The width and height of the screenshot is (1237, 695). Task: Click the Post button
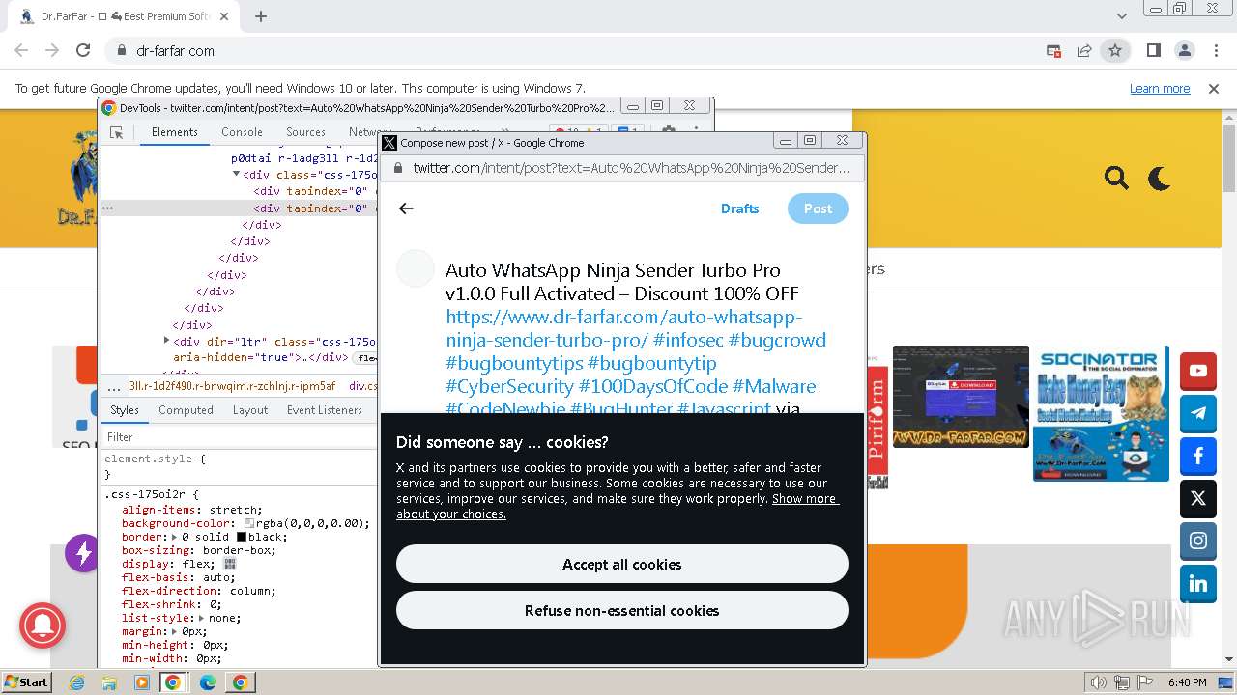[818, 208]
